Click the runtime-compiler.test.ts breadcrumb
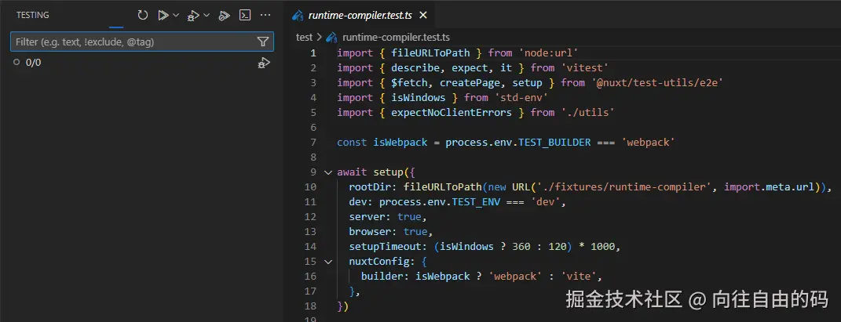Viewport: 841px width, 322px height. pyautogui.click(x=396, y=37)
